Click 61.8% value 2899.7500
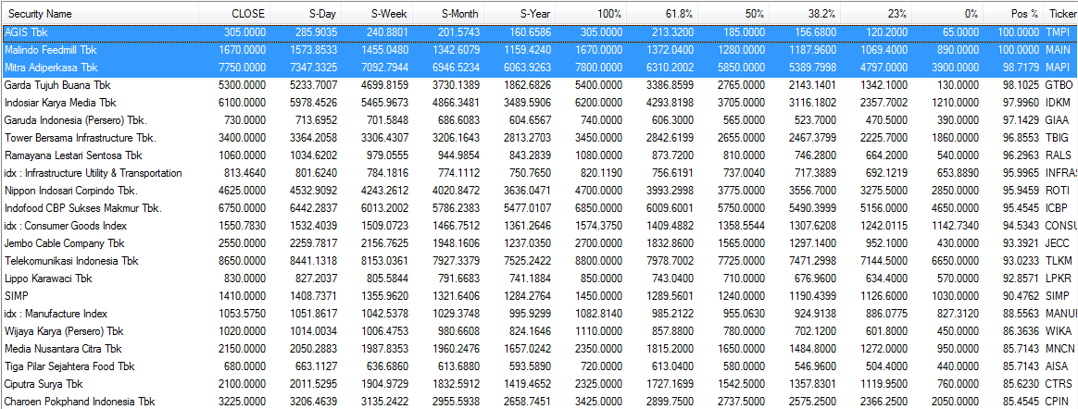The image size is (1078, 409). click(x=671, y=401)
